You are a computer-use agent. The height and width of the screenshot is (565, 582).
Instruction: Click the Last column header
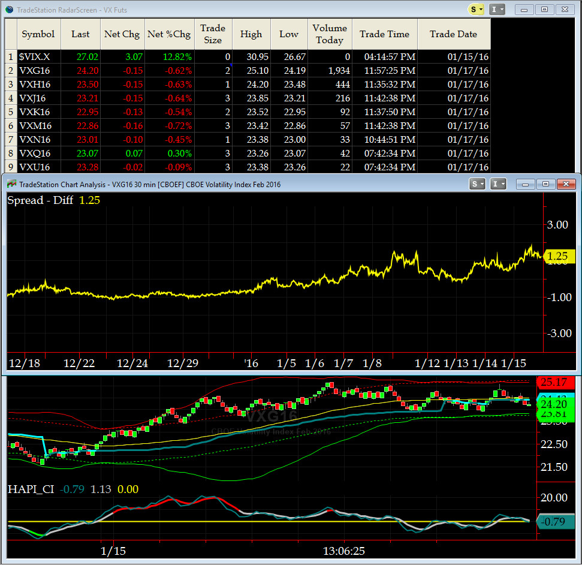point(80,34)
